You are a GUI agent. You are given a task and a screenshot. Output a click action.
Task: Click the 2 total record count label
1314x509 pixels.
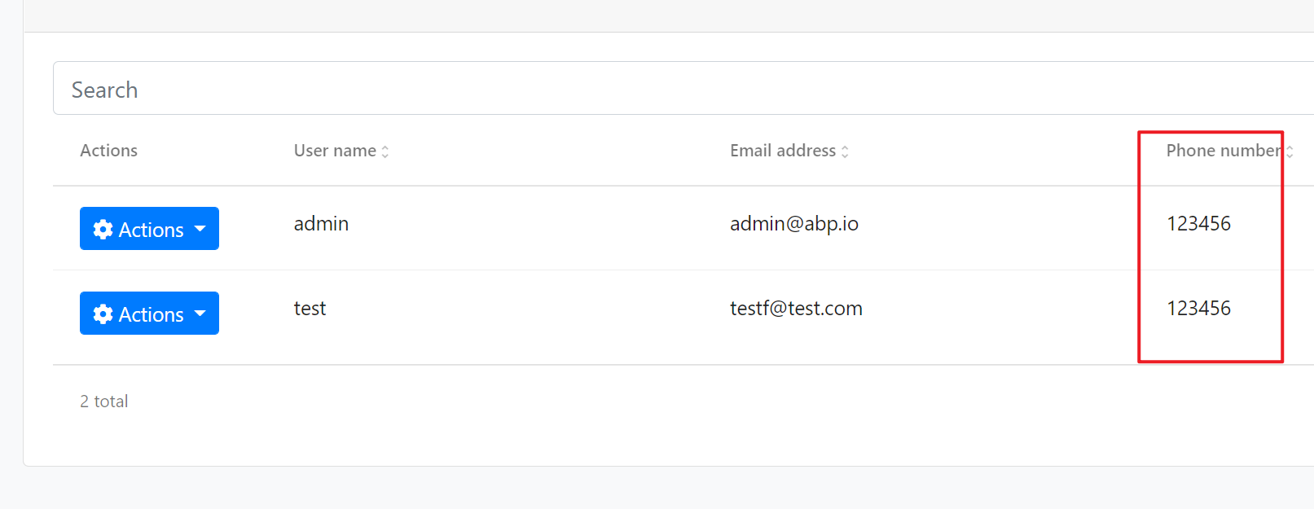(103, 401)
